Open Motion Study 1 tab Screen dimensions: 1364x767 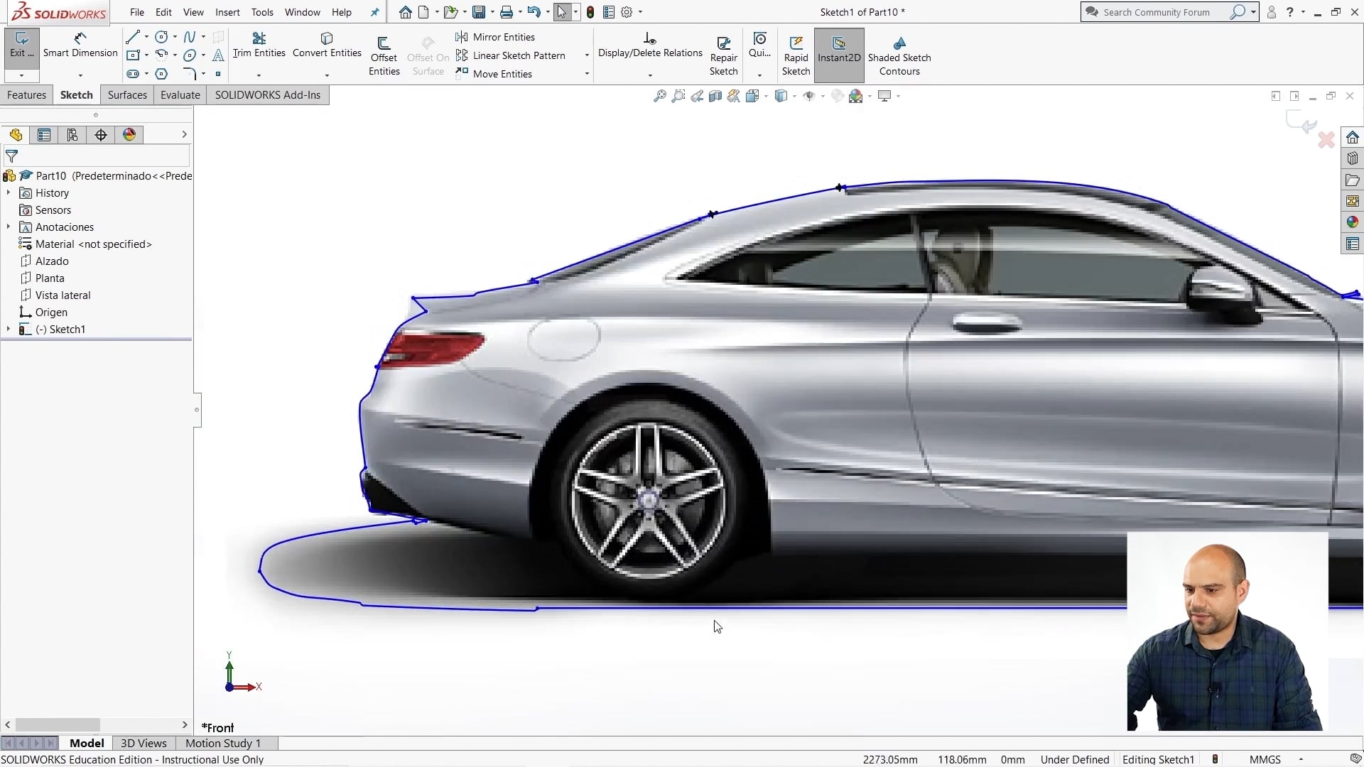click(x=223, y=743)
